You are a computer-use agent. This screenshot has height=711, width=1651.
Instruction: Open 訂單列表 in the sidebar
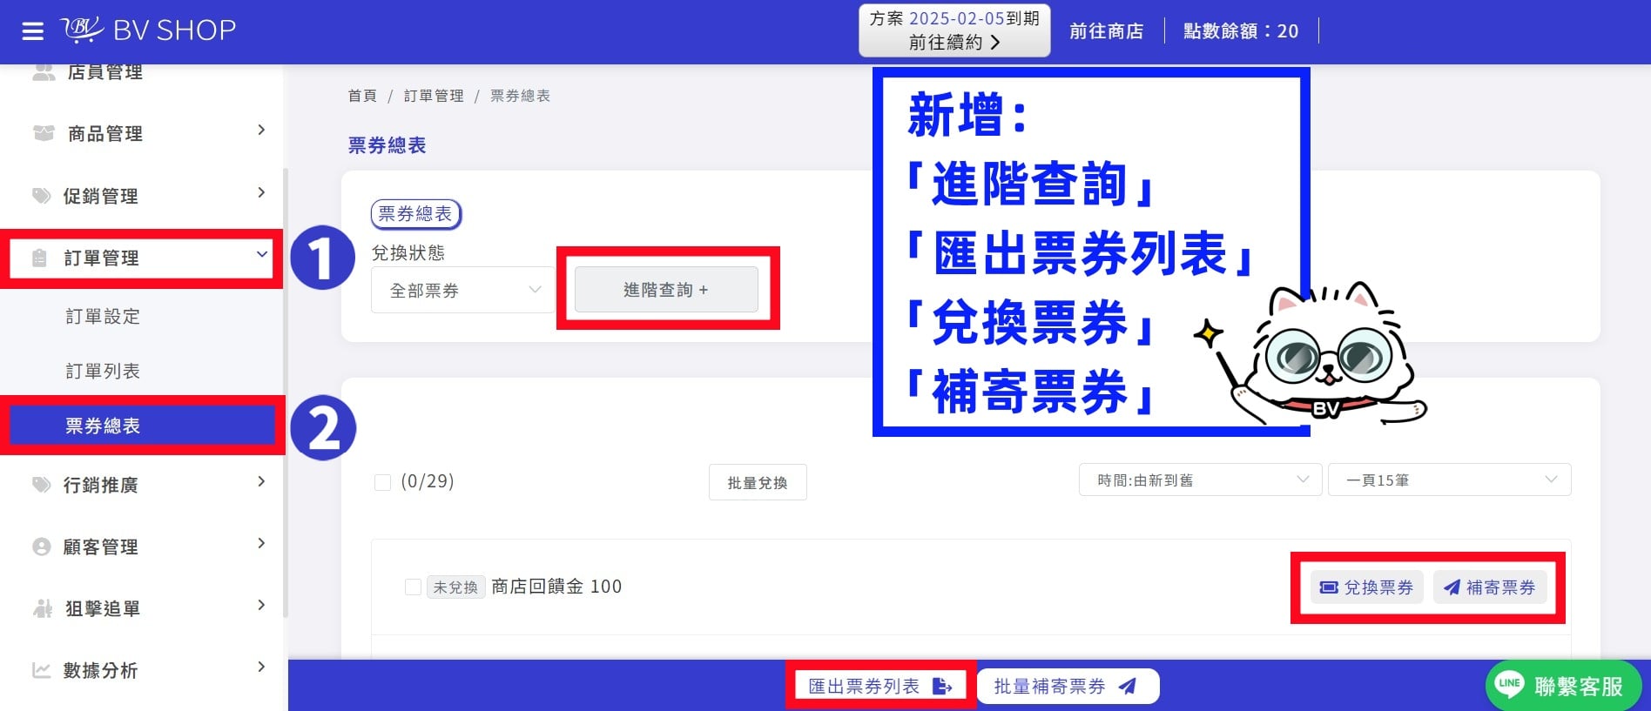(x=103, y=372)
